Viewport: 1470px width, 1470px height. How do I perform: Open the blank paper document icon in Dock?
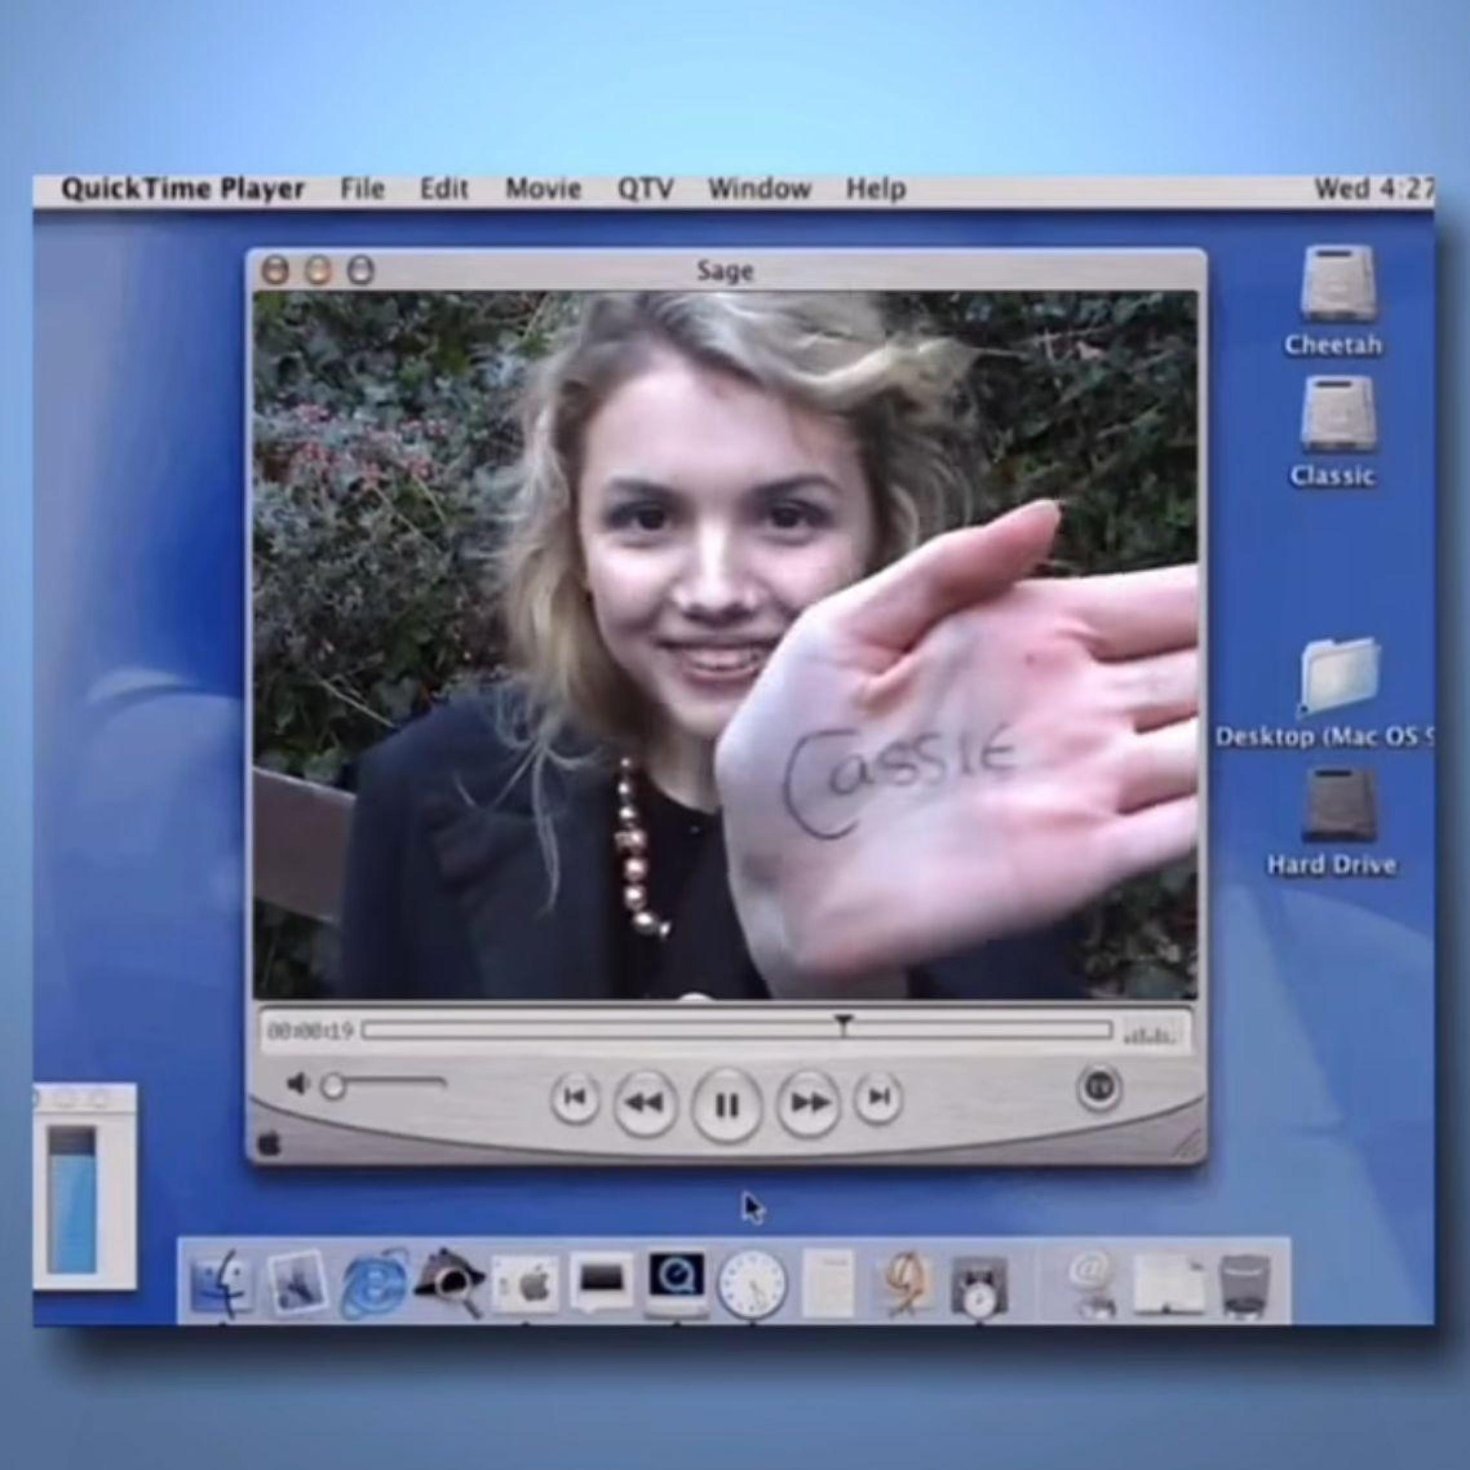pos(828,1284)
